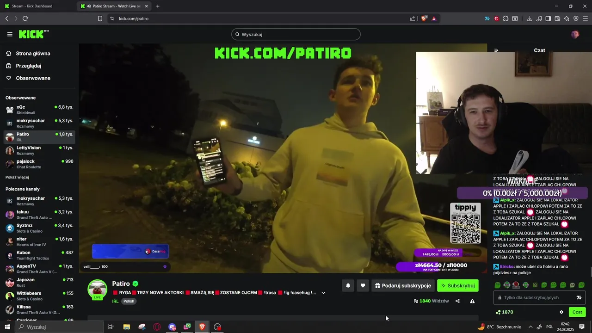Viewport: 592px width, 333px height.
Task: Expand the stream title description chevron
Action: [x=323, y=293]
